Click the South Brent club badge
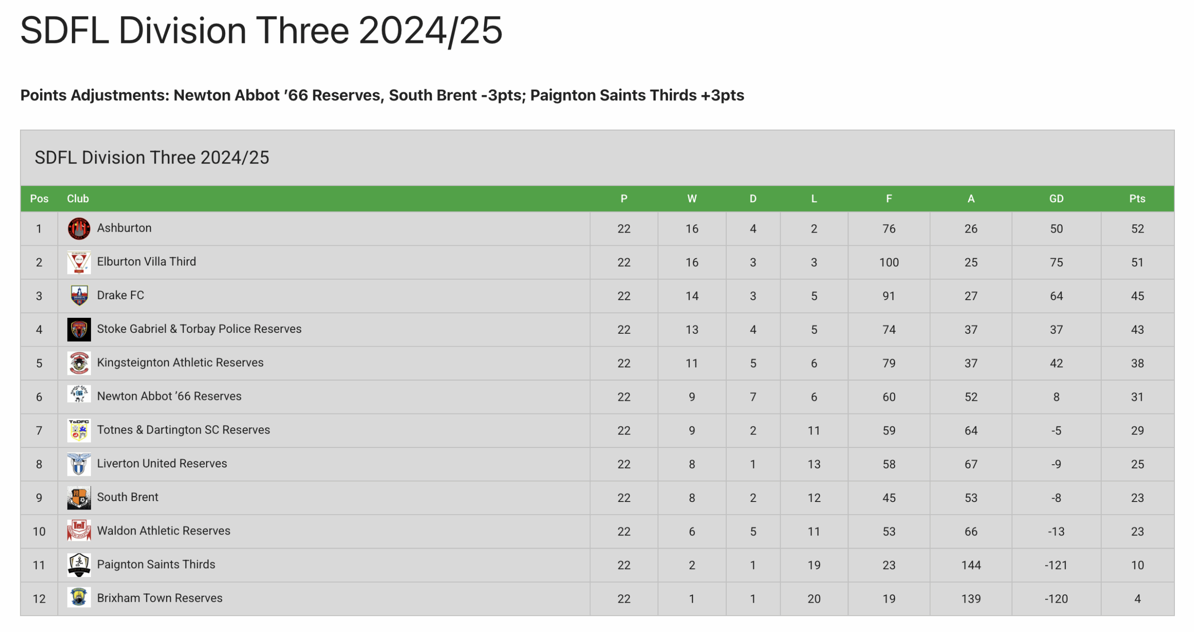Screen dimensions: 1194x632 pyautogui.click(x=79, y=497)
